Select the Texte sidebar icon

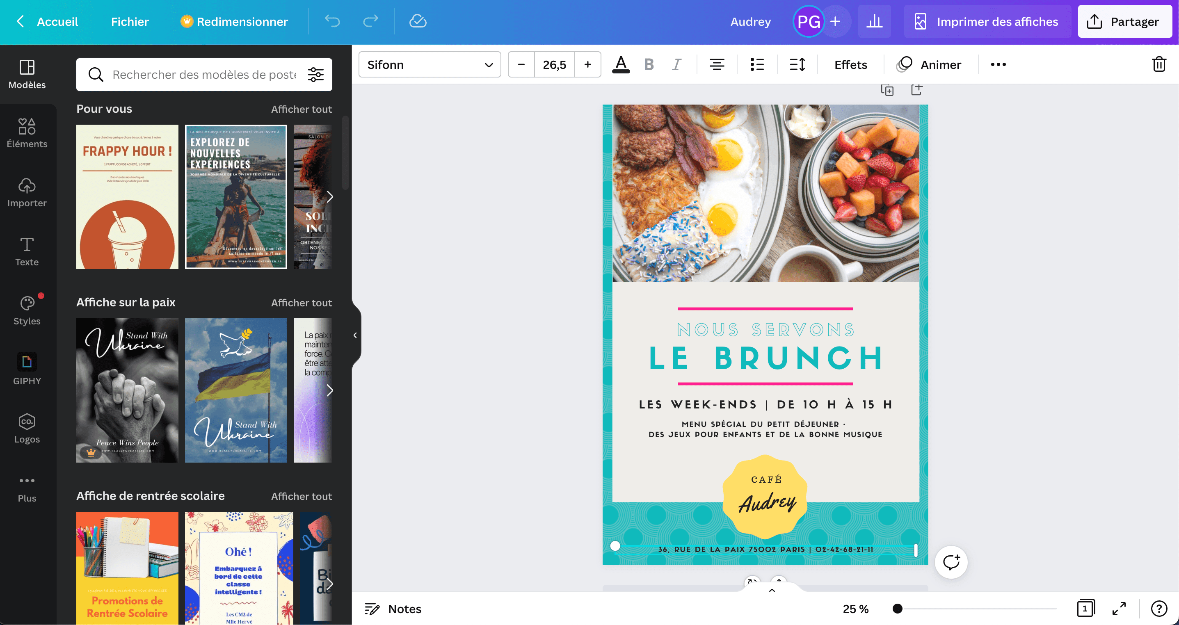point(27,251)
